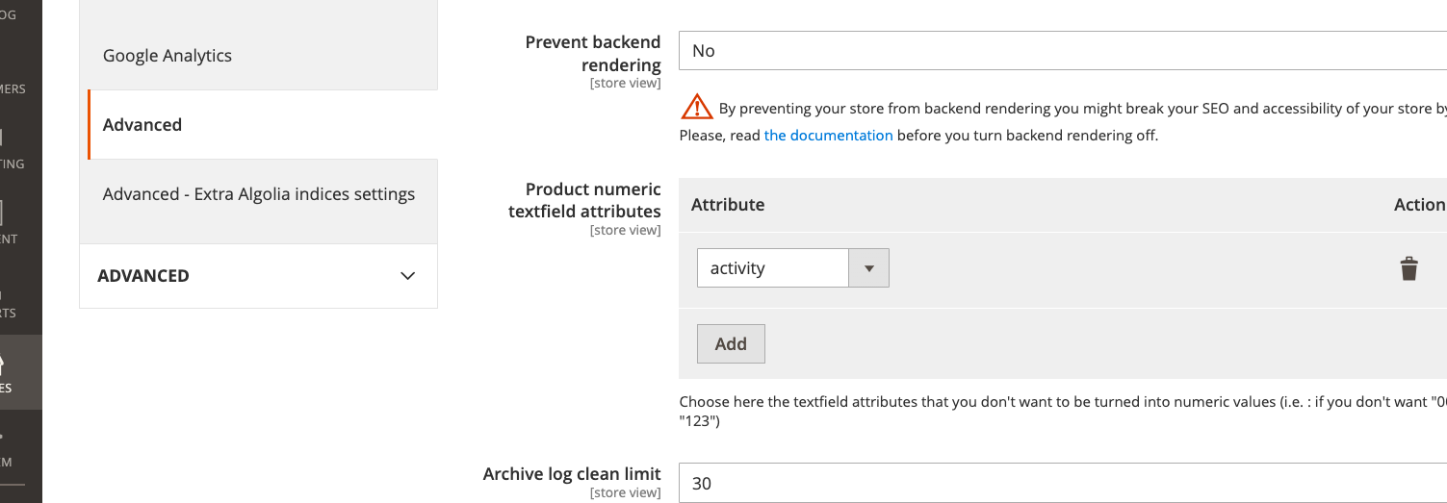Open the Customers sidebar menu item
The image size is (1447, 503).
(13, 88)
